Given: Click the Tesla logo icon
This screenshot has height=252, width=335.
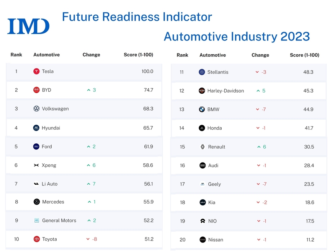Looking at the screenshot, I should click(x=36, y=72).
